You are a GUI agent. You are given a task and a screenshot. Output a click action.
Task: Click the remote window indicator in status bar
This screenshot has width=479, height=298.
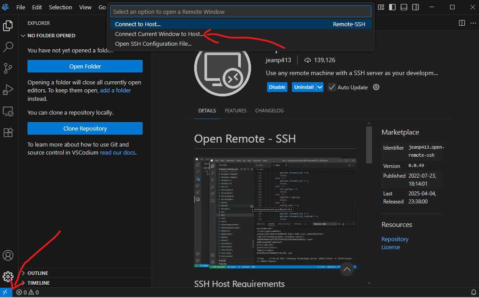point(5,292)
